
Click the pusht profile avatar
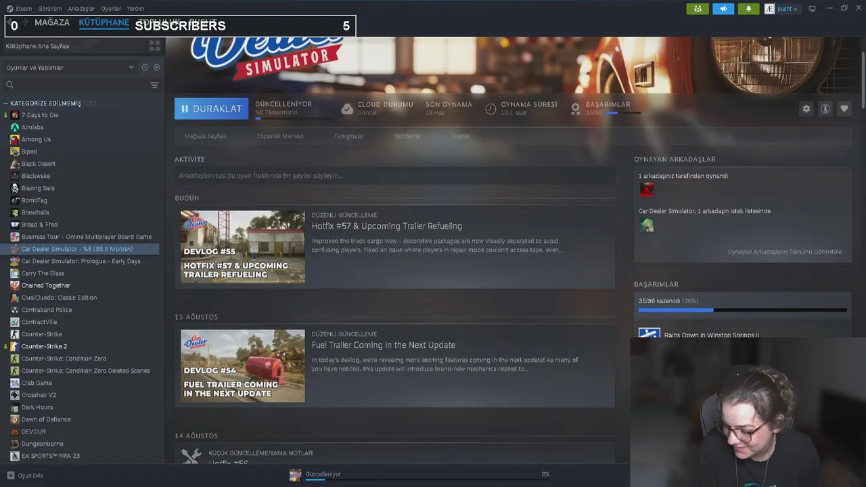769,9
